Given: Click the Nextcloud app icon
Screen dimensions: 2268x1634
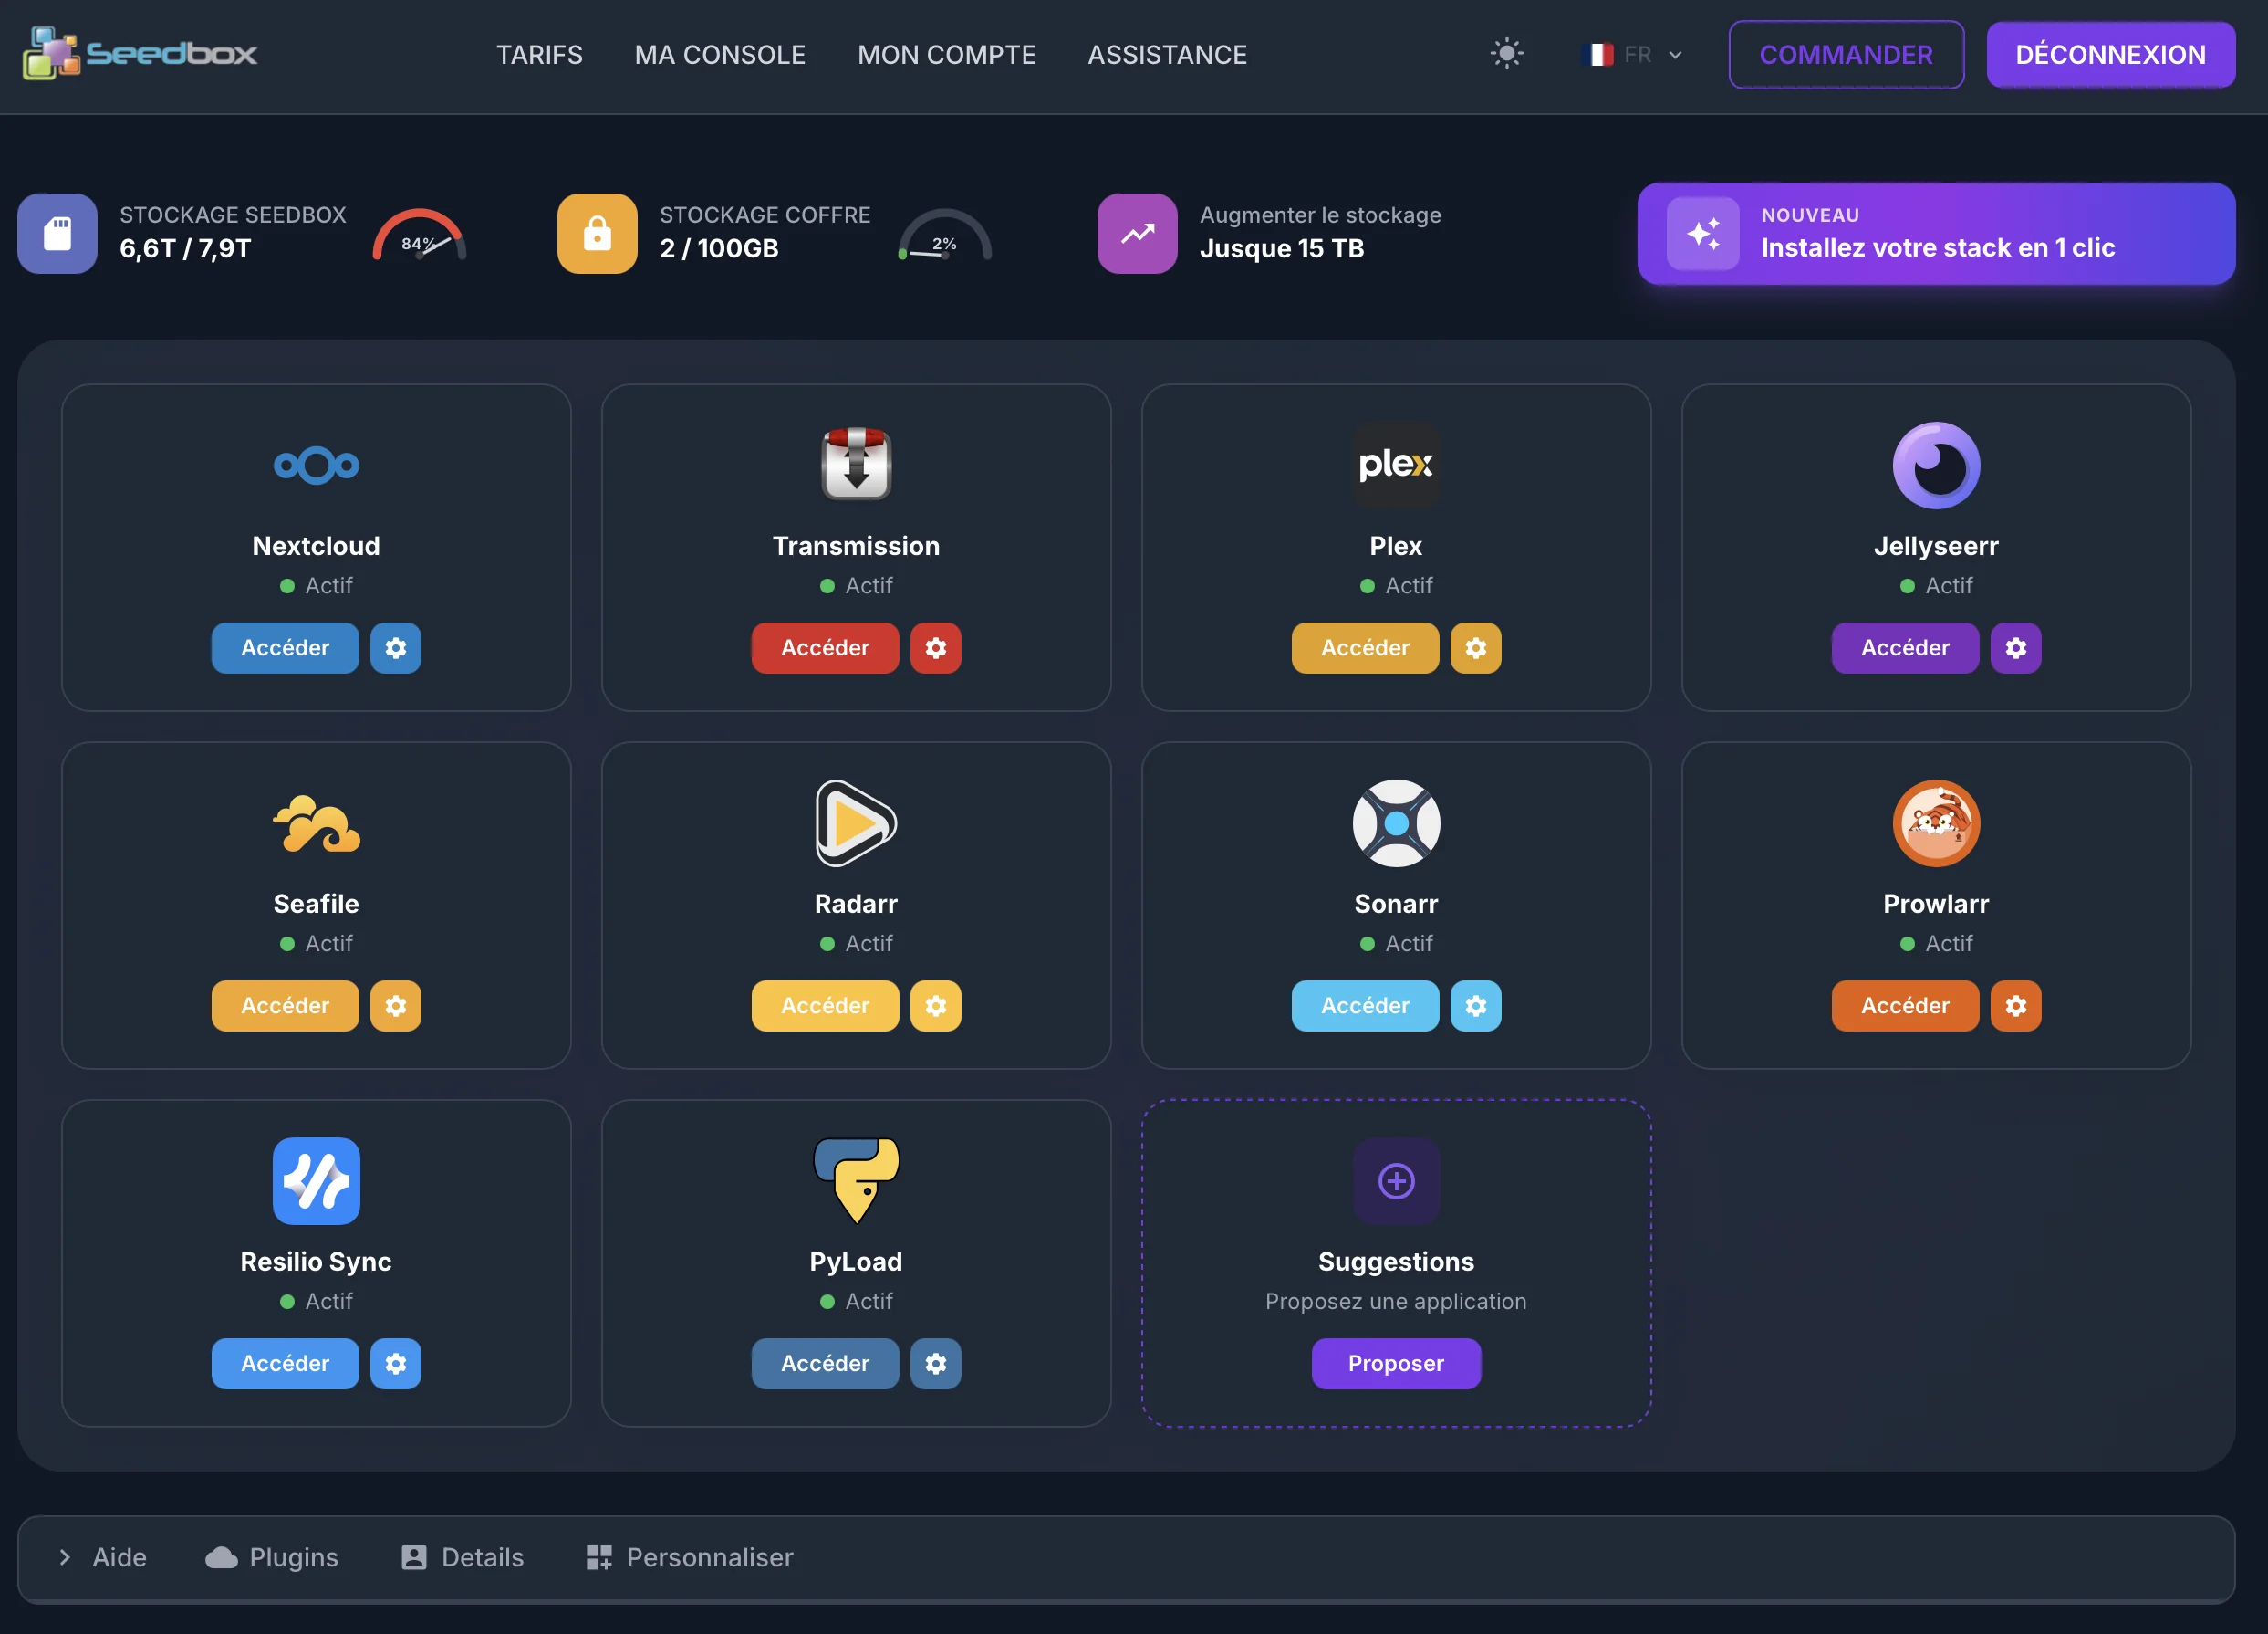Looking at the screenshot, I should [316, 466].
